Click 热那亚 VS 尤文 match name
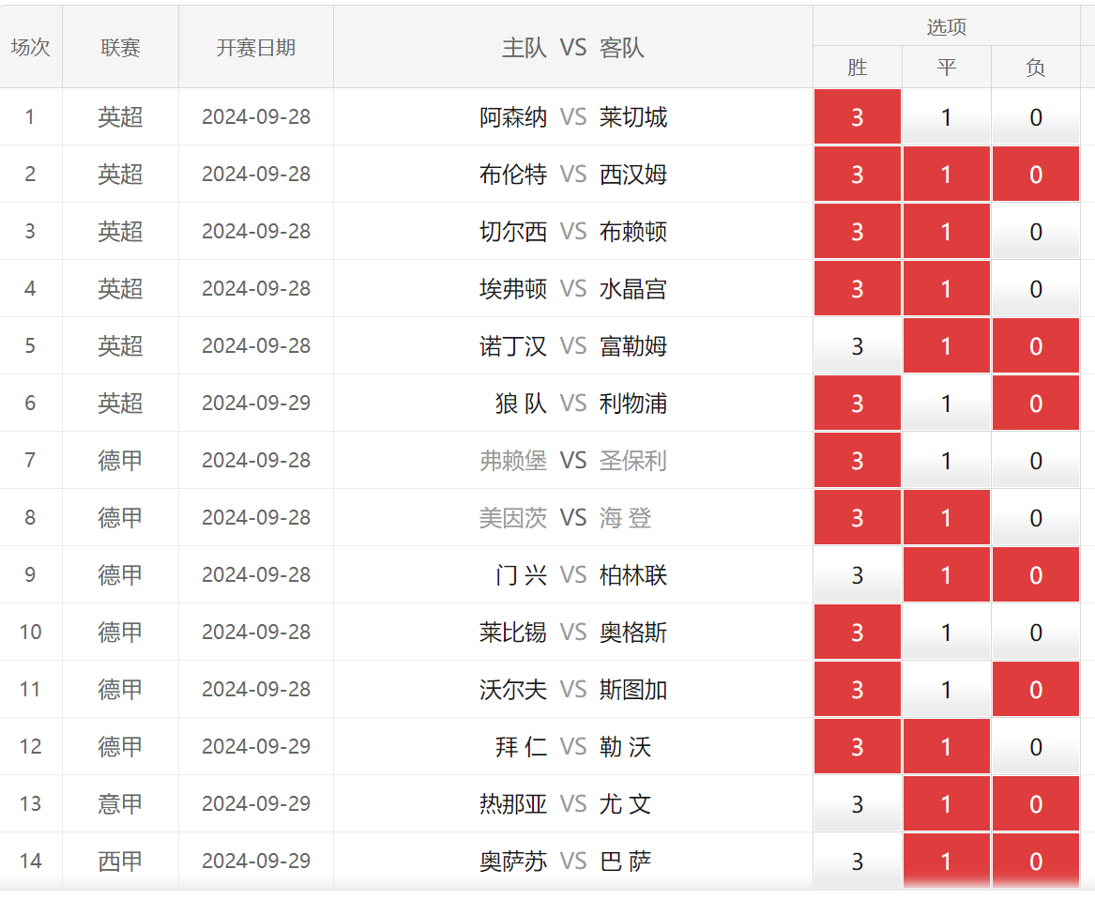The width and height of the screenshot is (1095, 900). point(566,803)
